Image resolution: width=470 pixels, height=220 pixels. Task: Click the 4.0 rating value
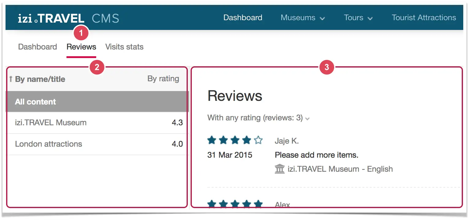[x=177, y=144]
